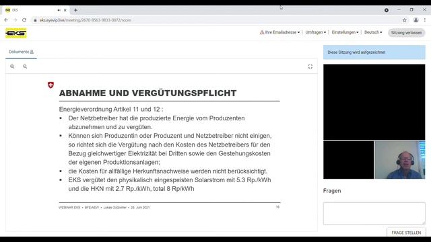Change language via the Deutsch dropdown
Screen dimensions: 431x242
(373, 32)
